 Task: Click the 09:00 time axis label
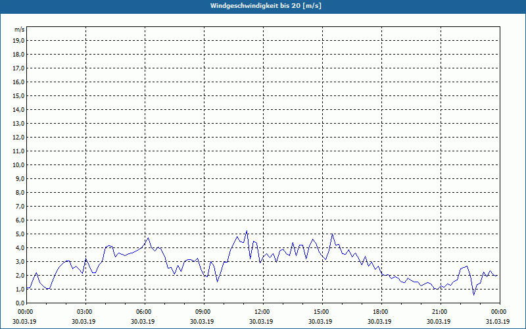204,312
